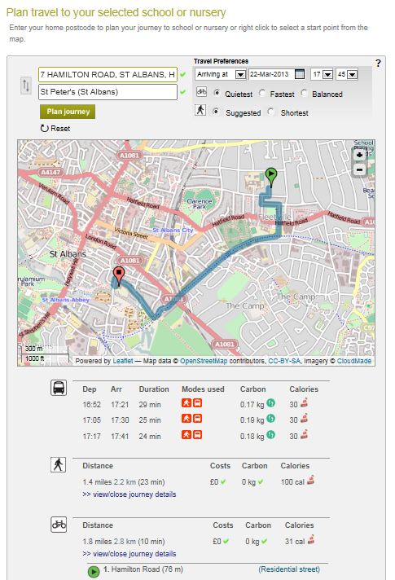Viewport: 395px width, 580px height.
Task: Click the walking preferences pedestrian icon
Action: click(200, 110)
